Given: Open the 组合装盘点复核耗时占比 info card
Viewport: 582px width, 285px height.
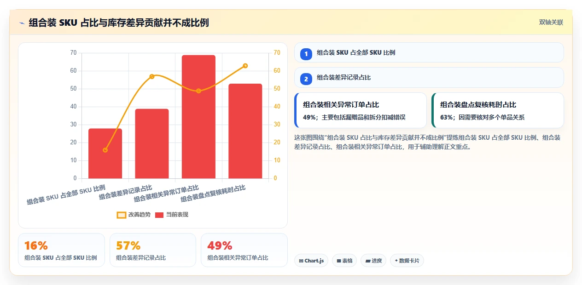Looking at the screenshot, I should coord(498,110).
